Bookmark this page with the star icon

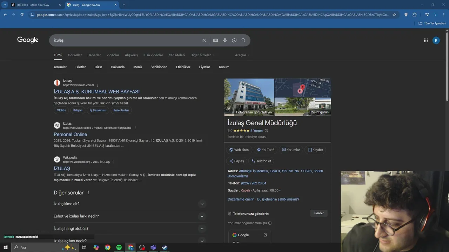pyautogui.click(x=394, y=15)
